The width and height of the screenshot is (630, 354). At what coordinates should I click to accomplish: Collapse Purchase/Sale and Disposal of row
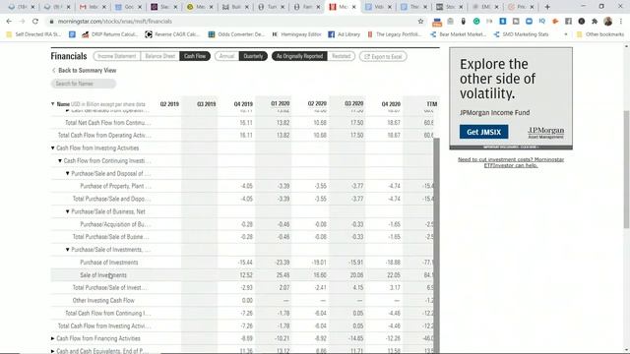pos(68,173)
